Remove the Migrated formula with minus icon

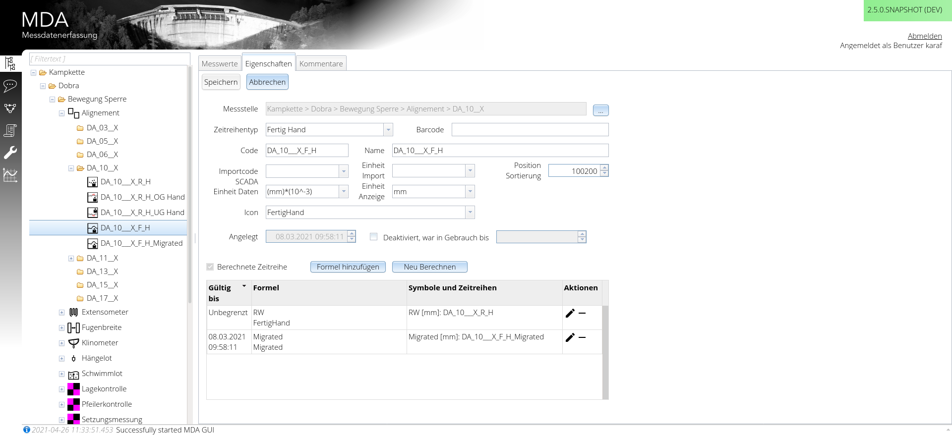(x=582, y=337)
